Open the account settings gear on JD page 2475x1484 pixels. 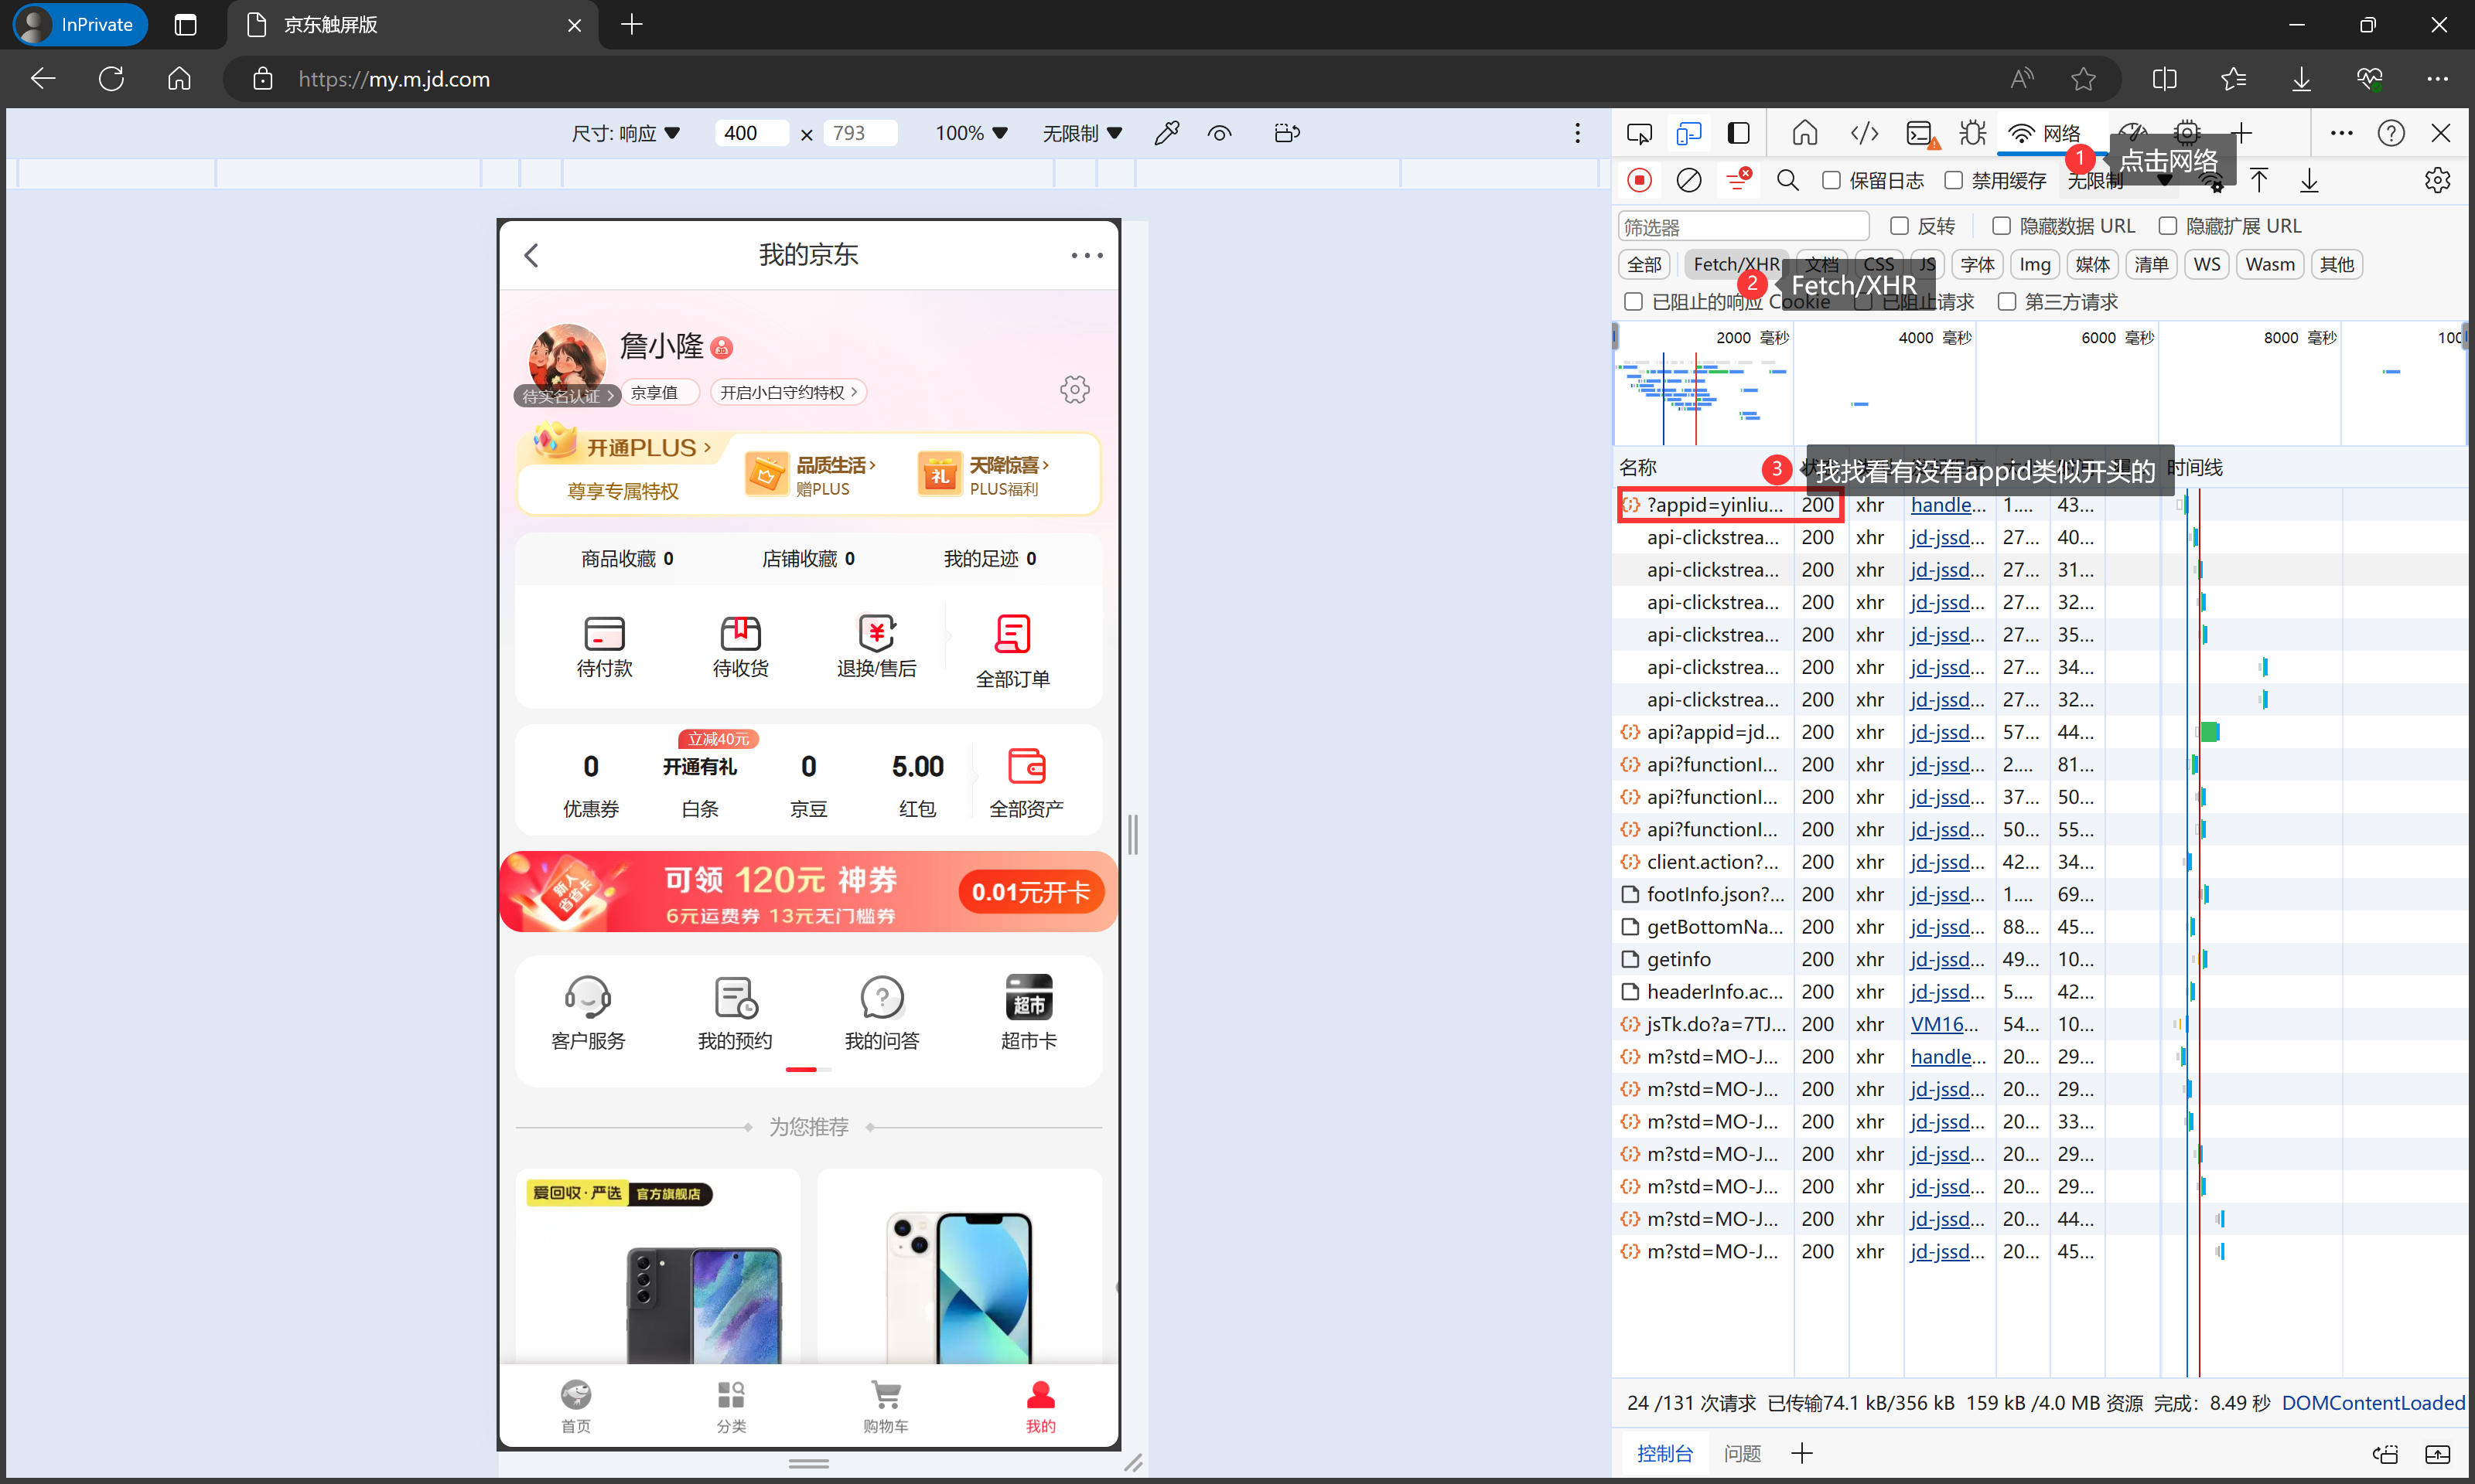1074,390
